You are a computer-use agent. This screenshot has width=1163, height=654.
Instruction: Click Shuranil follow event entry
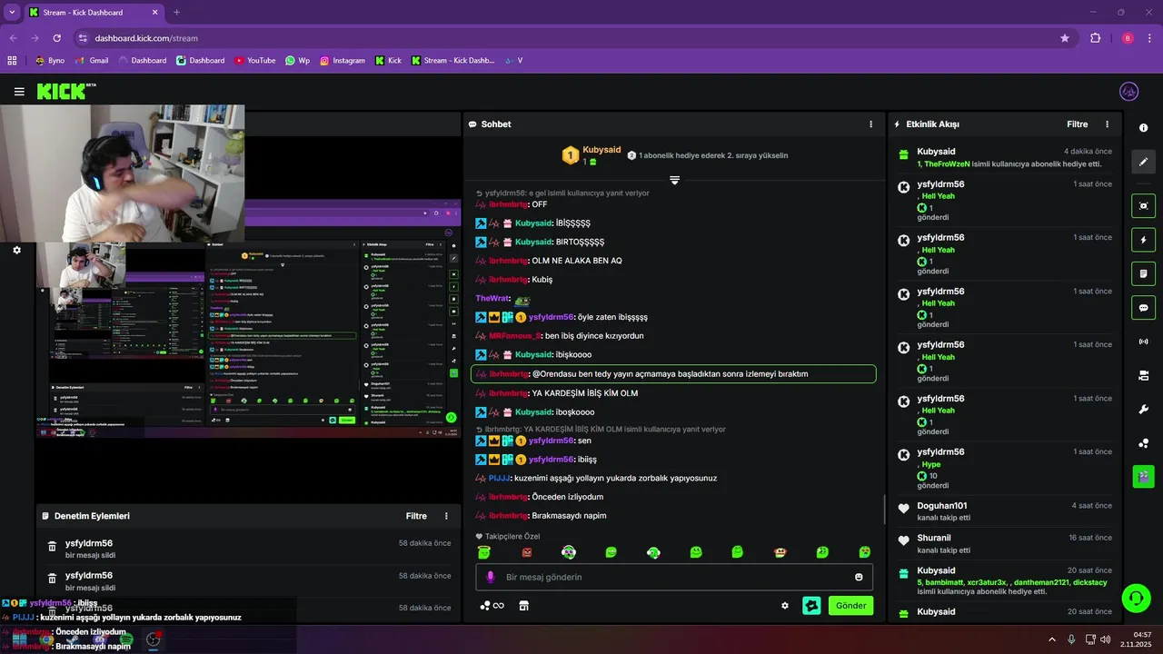[x=1004, y=543]
